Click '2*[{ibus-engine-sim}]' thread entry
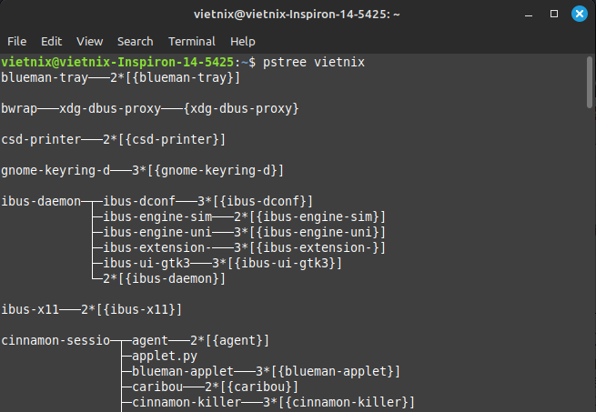The image size is (596, 412). (309, 216)
